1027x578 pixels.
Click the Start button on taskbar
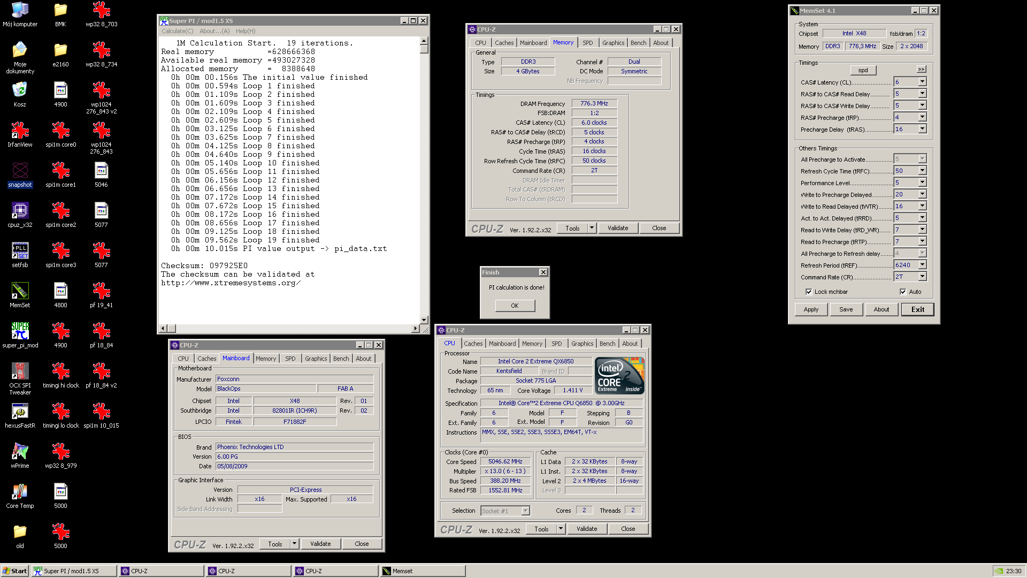pos(15,571)
